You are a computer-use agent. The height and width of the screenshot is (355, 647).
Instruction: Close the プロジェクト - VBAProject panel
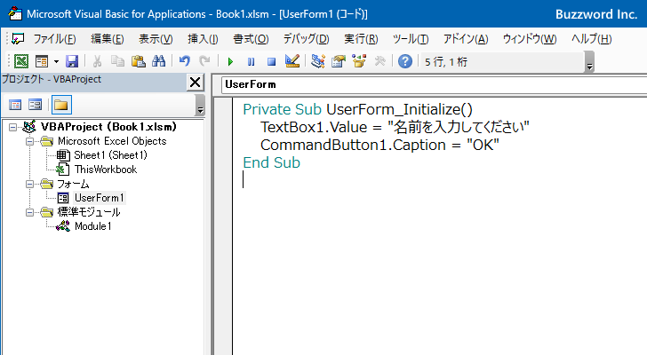196,83
